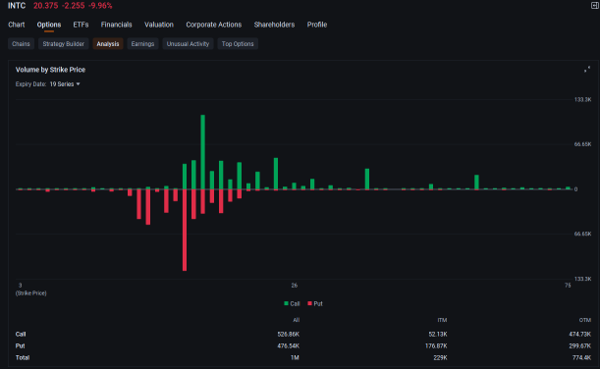View the Corporate Actions tab

click(x=214, y=25)
